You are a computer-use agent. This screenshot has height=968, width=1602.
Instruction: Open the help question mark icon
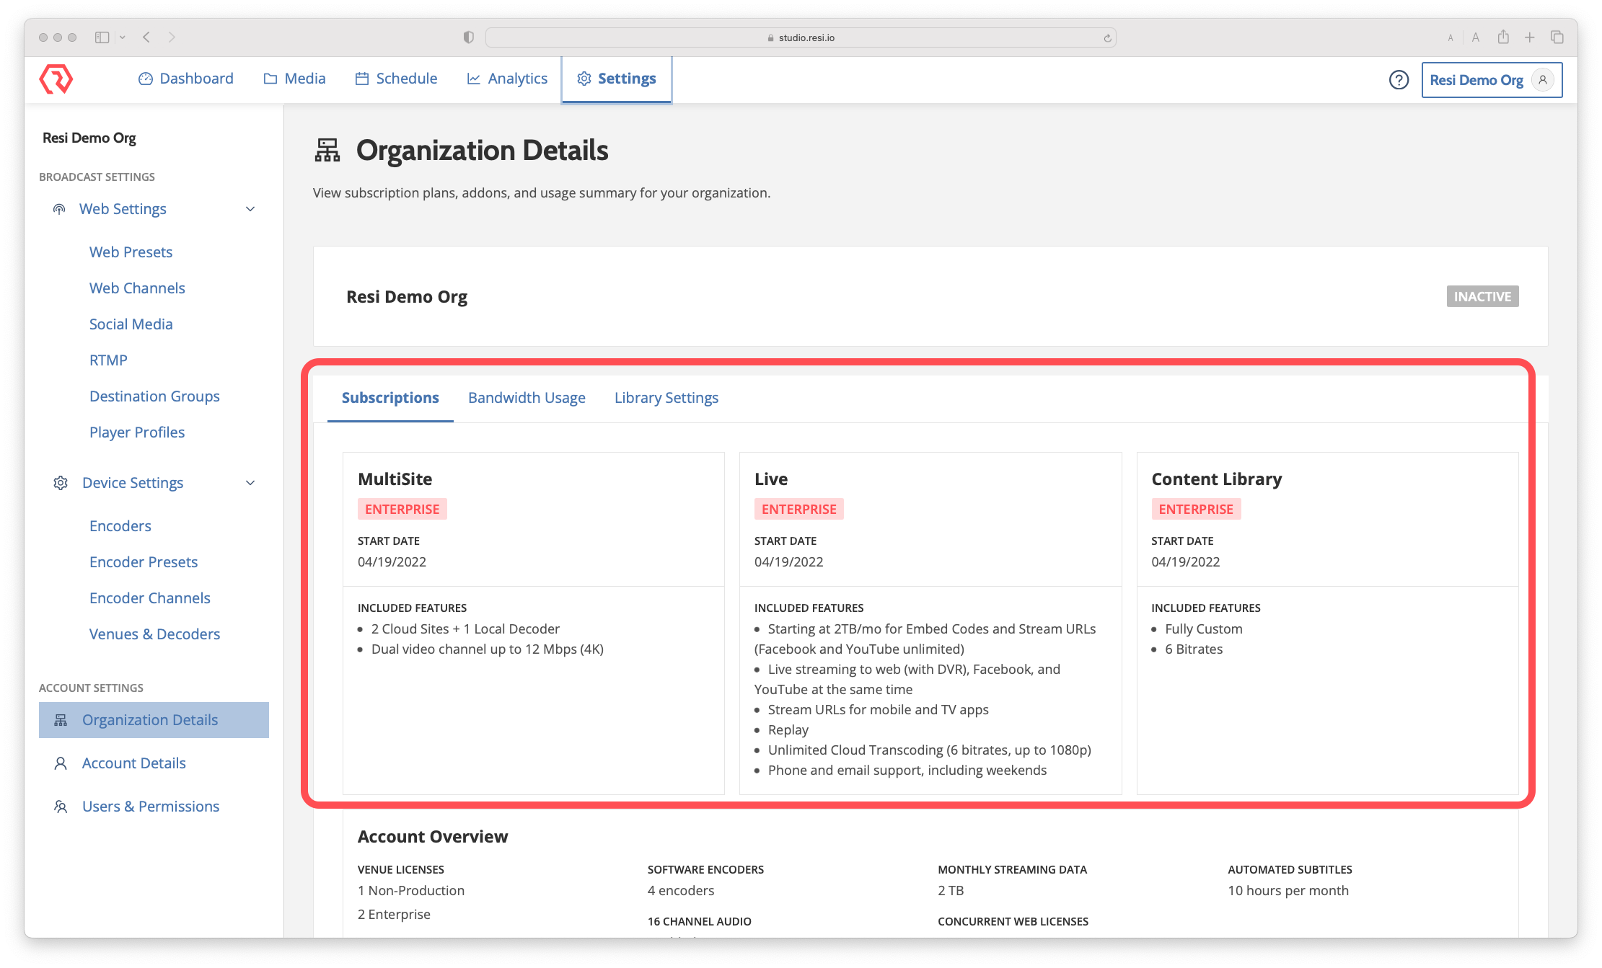(1399, 80)
